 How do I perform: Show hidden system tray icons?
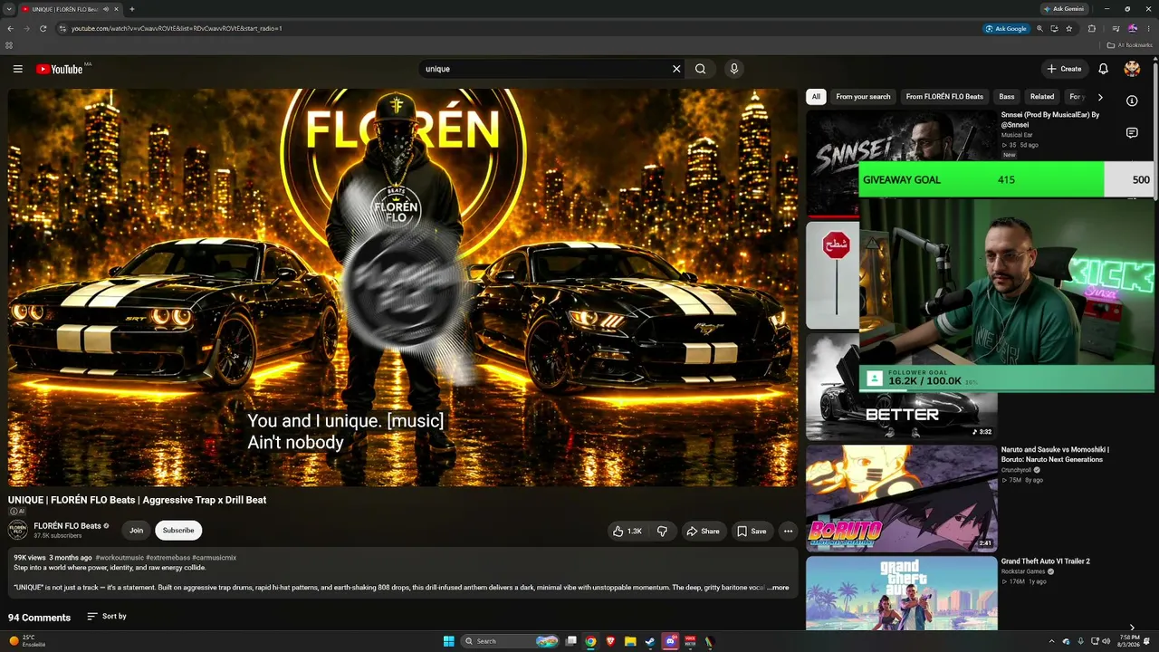tap(1051, 641)
